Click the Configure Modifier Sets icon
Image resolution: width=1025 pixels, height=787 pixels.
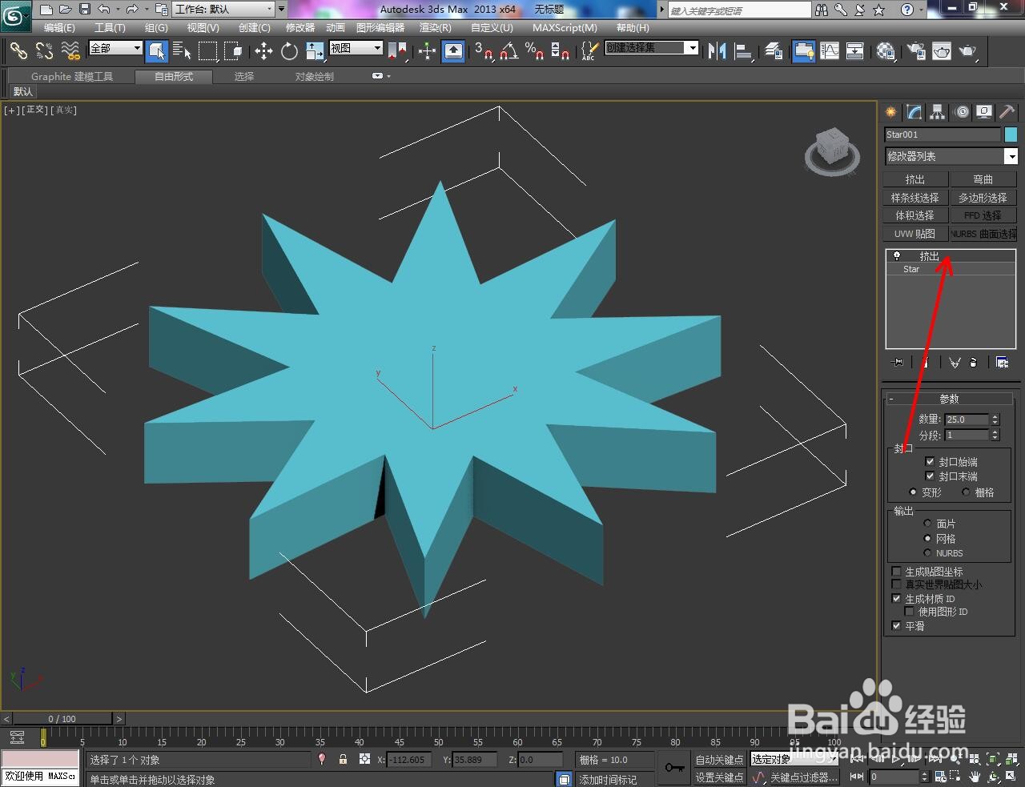[1002, 363]
